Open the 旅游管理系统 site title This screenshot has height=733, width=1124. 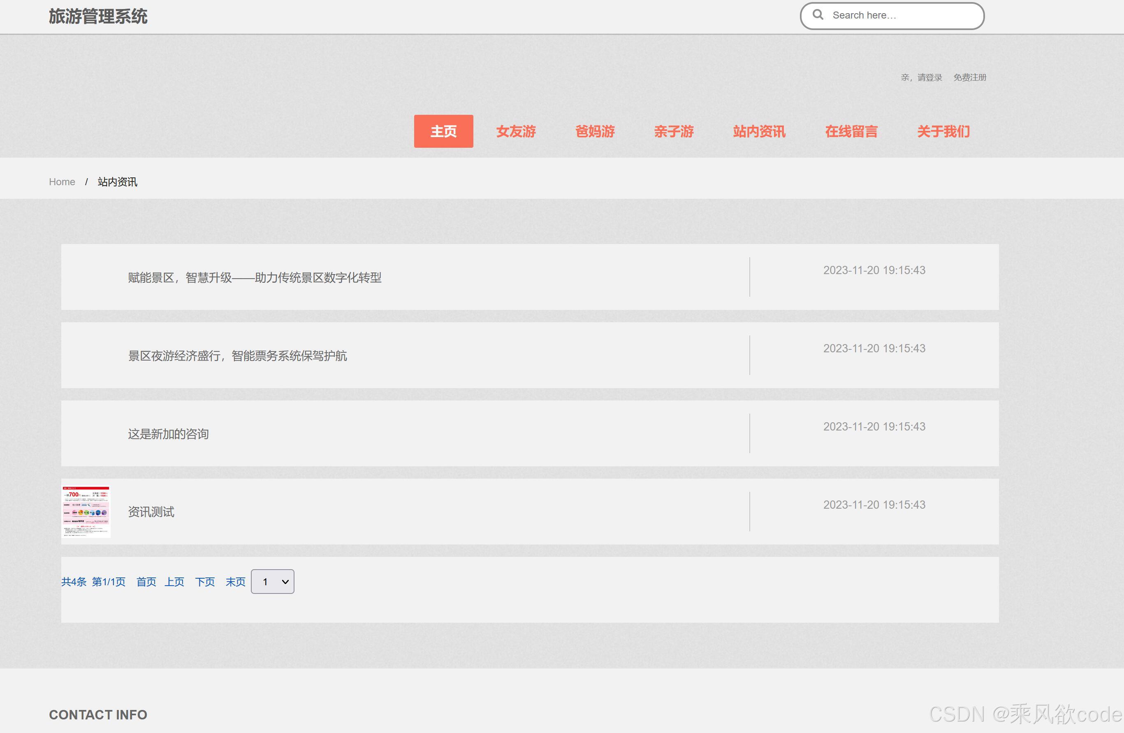tap(98, 16)
